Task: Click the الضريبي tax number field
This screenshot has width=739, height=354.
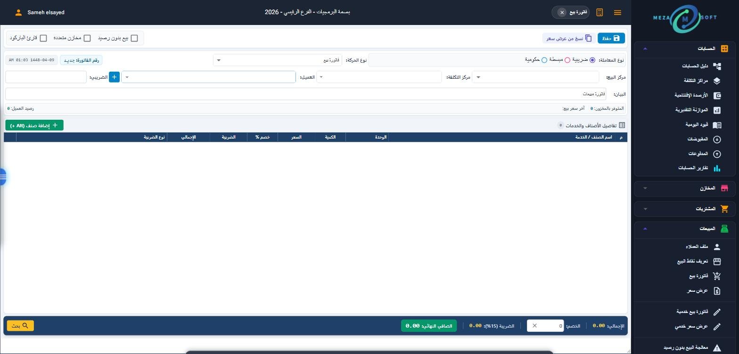Action: (46, 77)
